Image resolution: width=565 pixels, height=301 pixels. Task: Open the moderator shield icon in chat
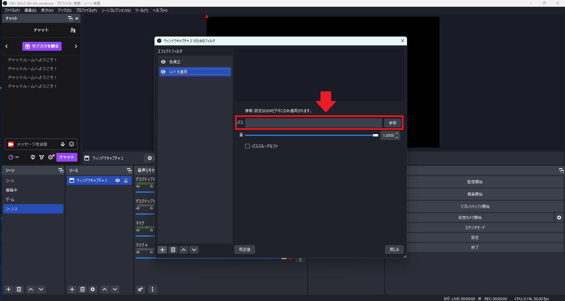[33, 157]
